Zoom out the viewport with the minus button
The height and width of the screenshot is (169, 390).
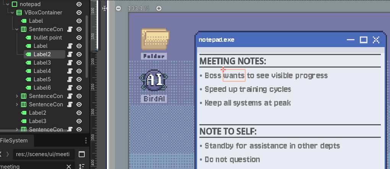pyautogui.click(x=118, y=8)
